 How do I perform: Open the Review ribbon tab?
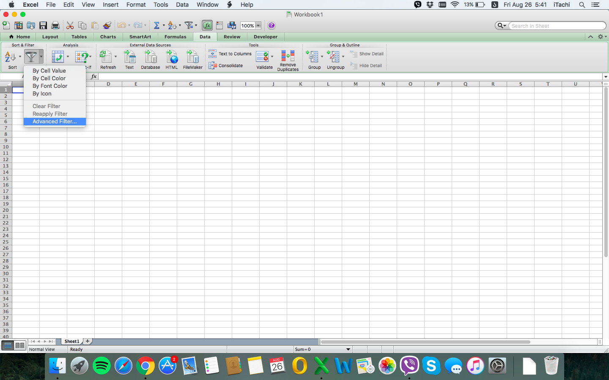(232, 37)
